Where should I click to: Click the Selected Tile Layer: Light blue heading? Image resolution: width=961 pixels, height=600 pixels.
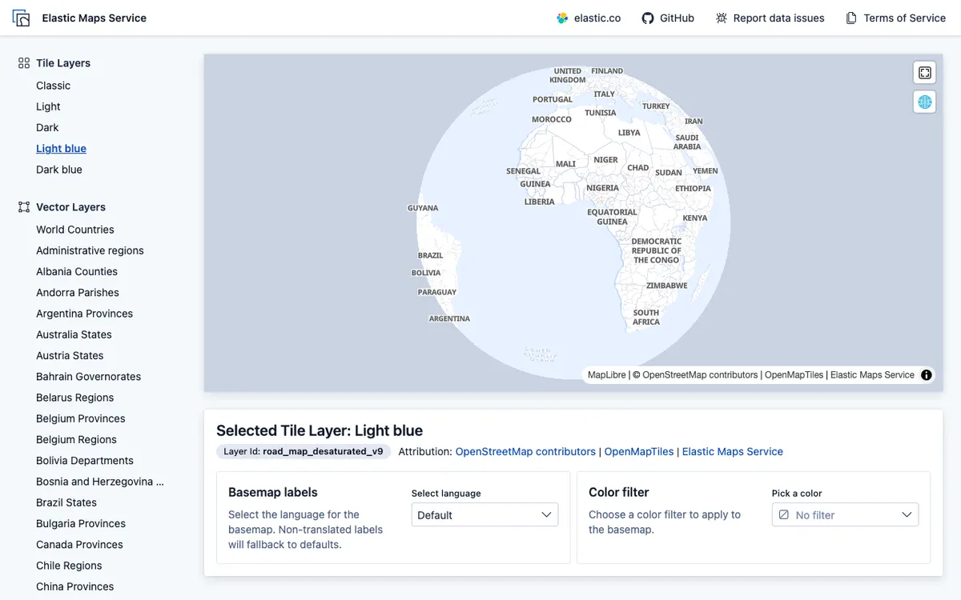click(x=320, y=430)
